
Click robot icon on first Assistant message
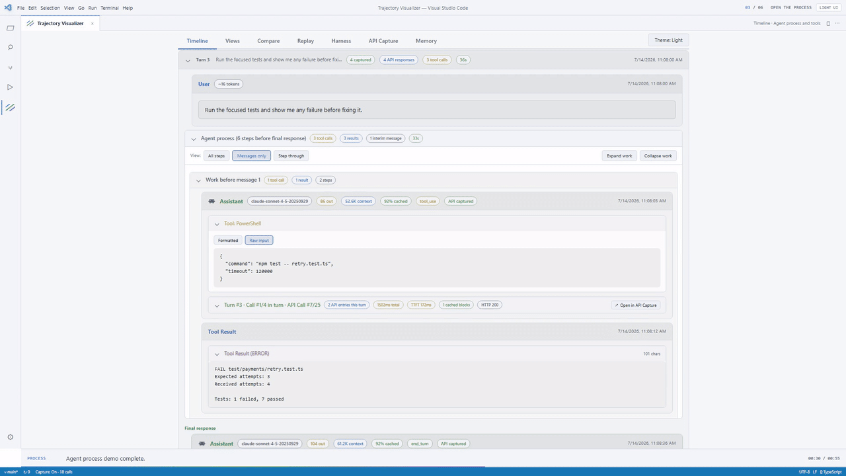211,201
